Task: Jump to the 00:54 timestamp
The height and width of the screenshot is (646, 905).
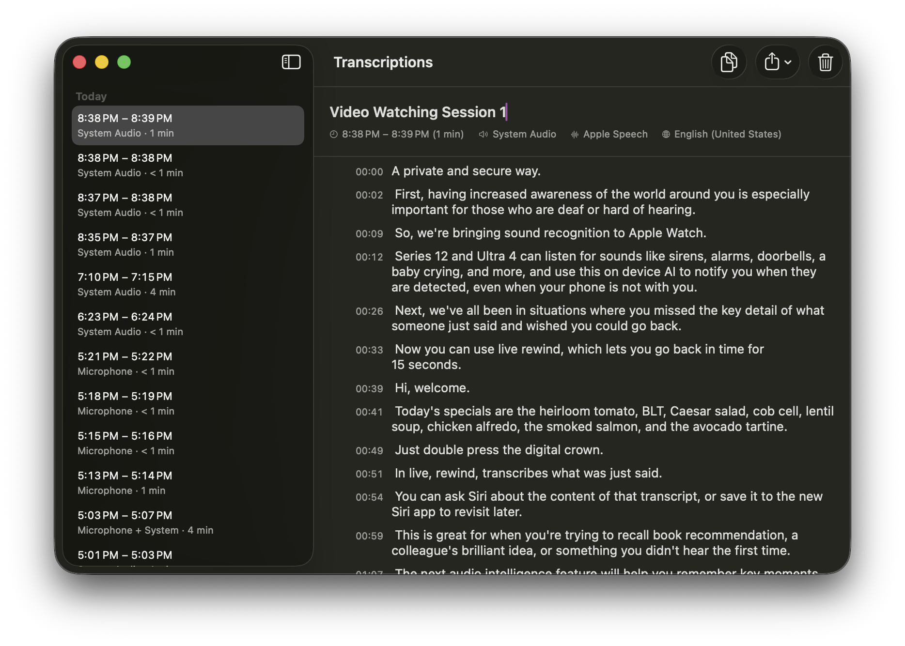Action: click(369, 497)
